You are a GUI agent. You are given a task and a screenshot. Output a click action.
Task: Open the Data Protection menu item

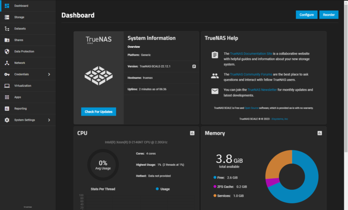tap(28, 51)
